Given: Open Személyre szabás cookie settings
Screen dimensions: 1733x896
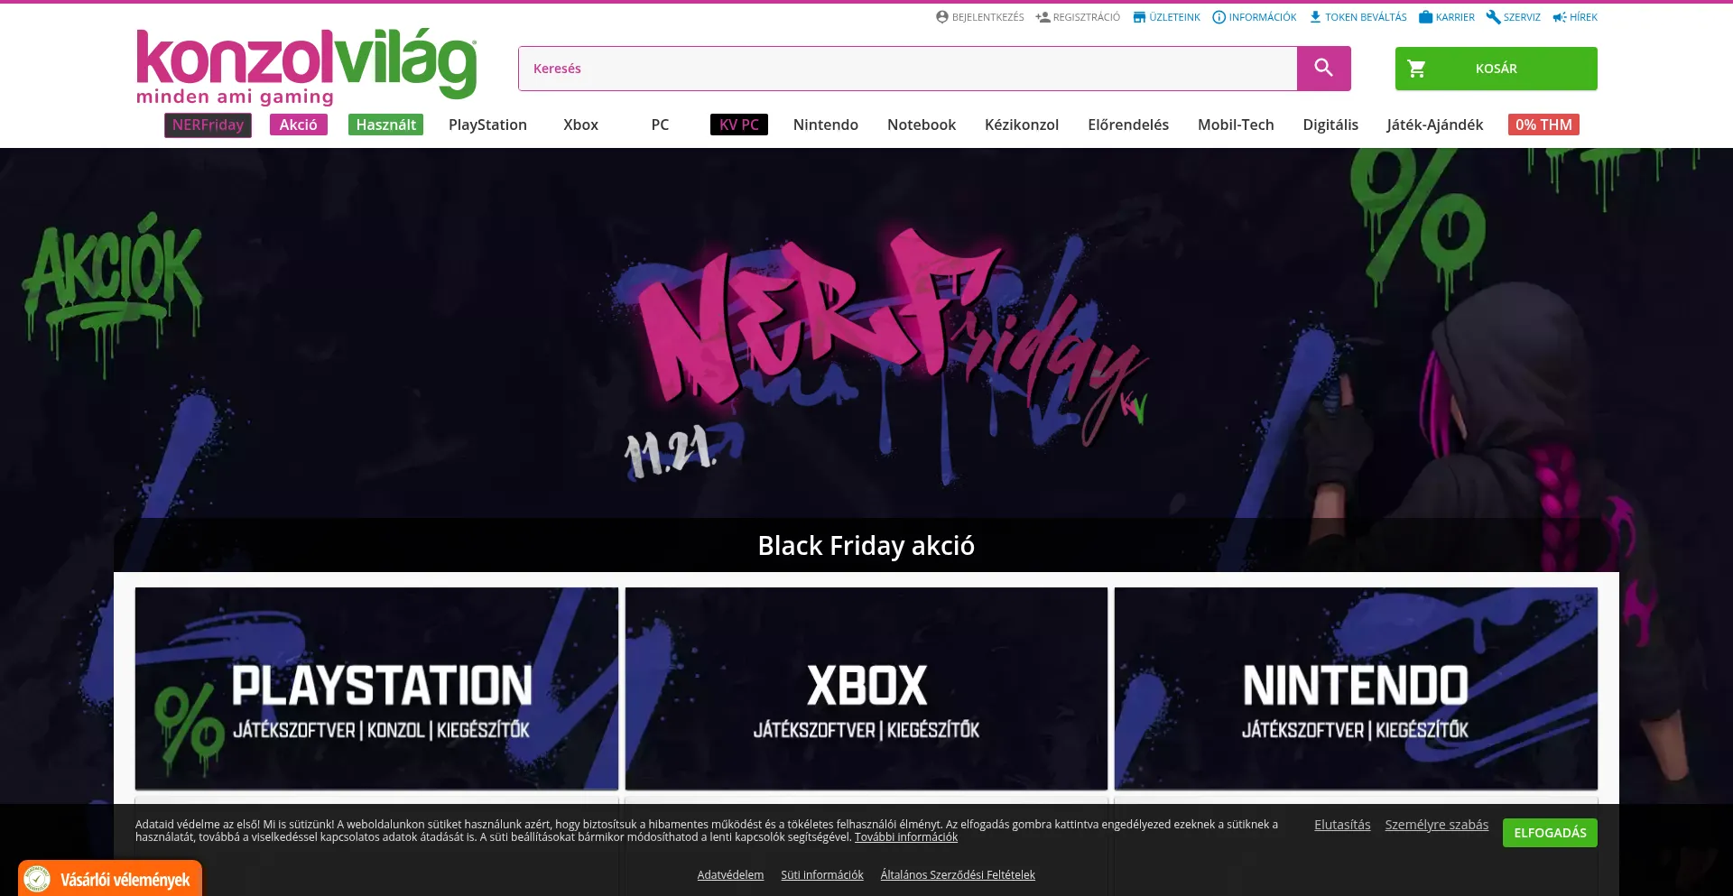Looking at the screenshot, I should click(x=1437, y=825).
